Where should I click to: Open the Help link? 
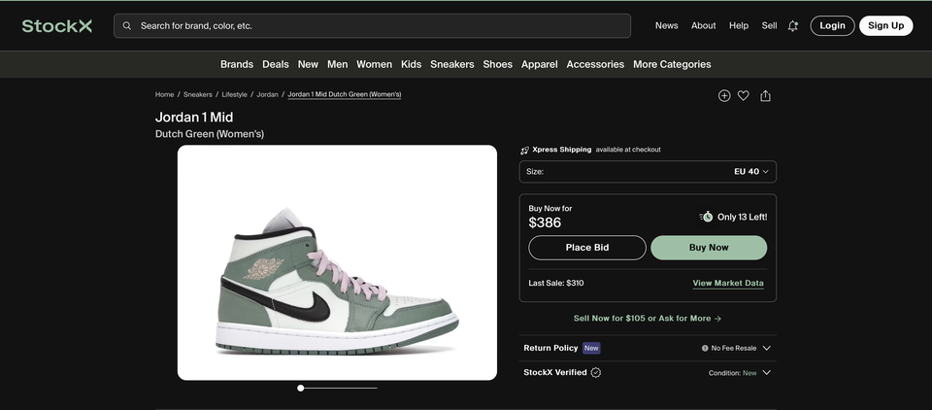tap(739, 25)
